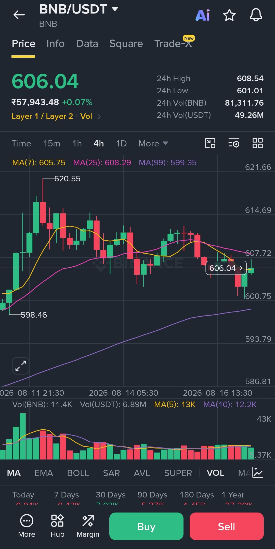Tap the 24h High value 608.54
Image resolution: width=275 pixels, height=549 pixels.
coord(250,78)
